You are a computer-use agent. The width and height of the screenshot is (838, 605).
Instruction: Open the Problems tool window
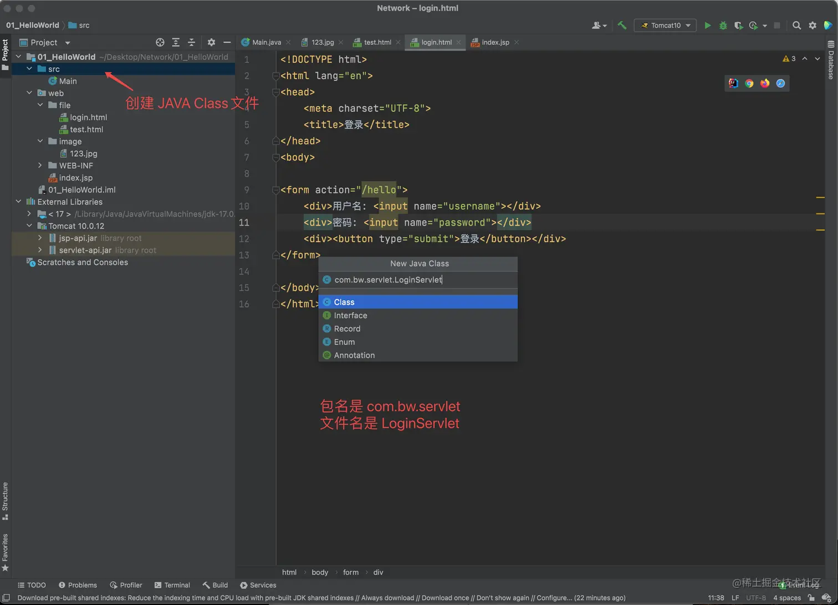(x=78, y=585)
